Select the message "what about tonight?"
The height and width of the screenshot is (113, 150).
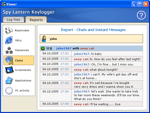point(104,70)
